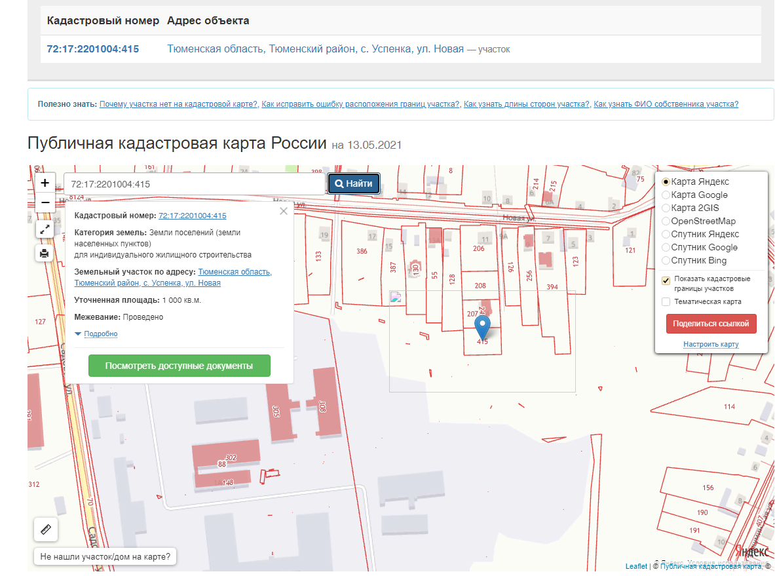Open address link Тюменская область in table
This screenshot has width=775, height=576.
[315, 49]
